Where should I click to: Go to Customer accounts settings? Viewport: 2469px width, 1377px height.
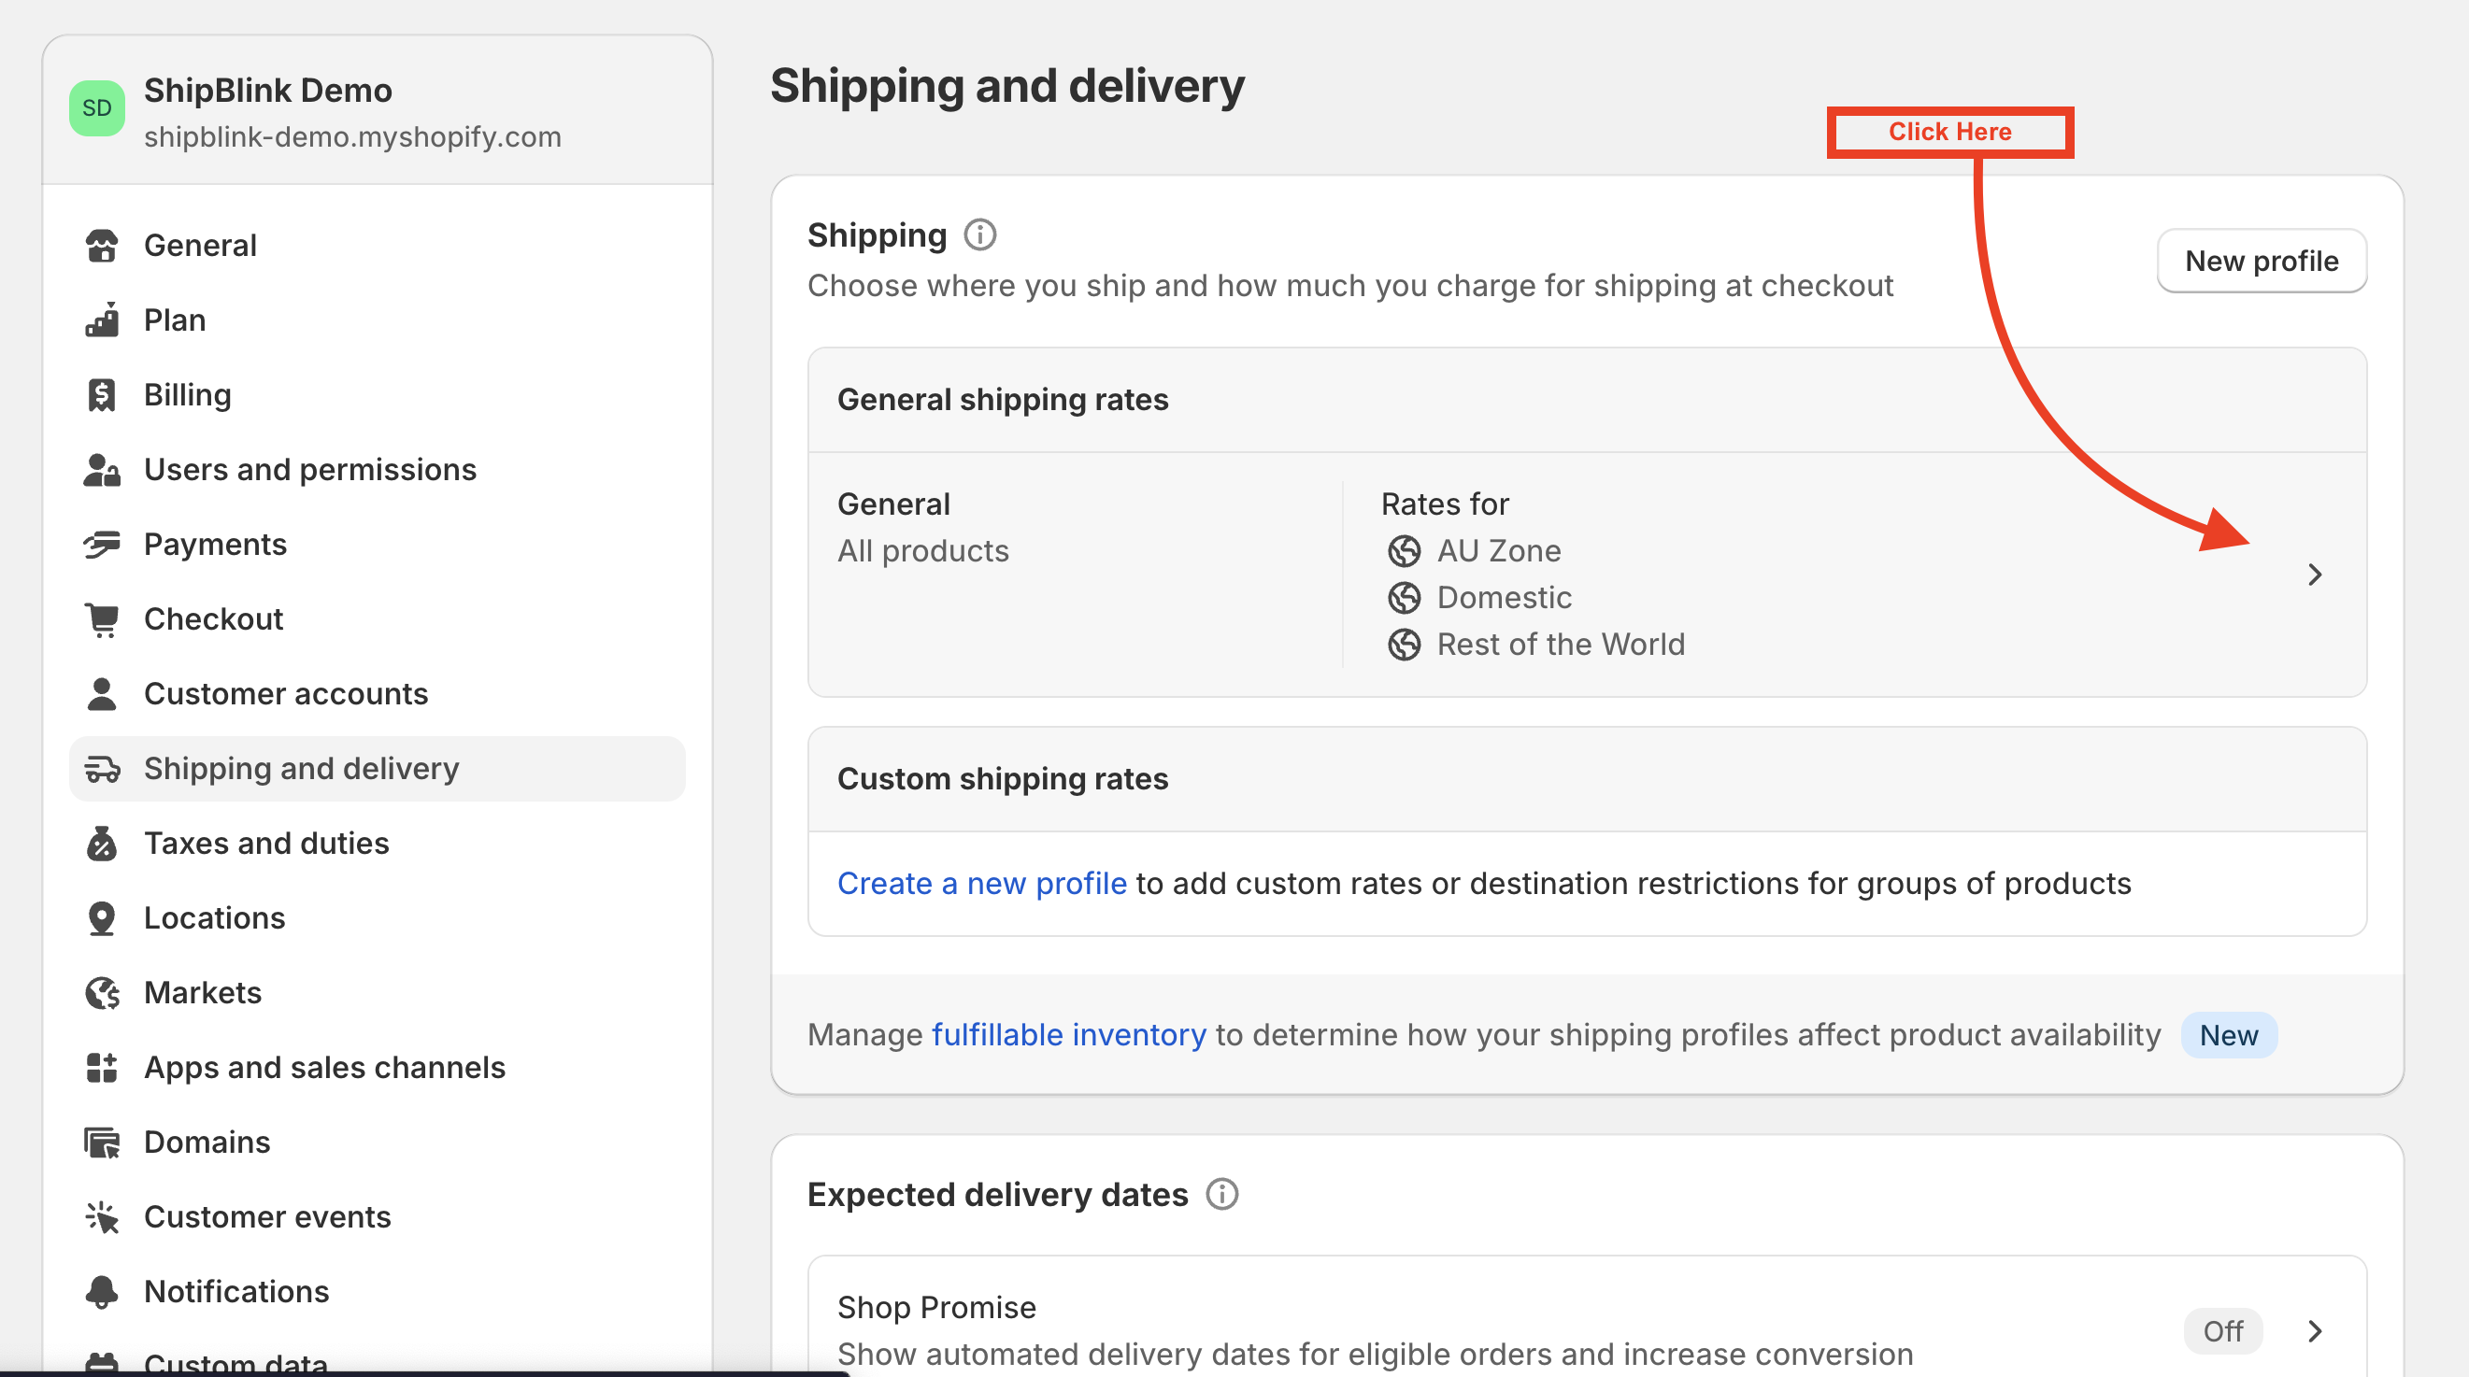[377, 694]
